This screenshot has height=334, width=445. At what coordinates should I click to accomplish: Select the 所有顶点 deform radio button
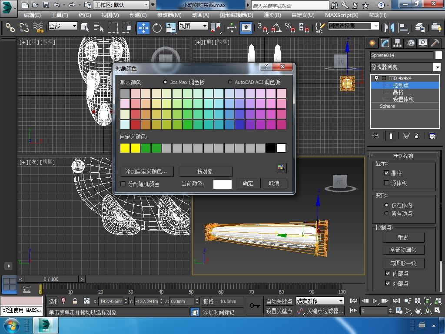point(386,213)
